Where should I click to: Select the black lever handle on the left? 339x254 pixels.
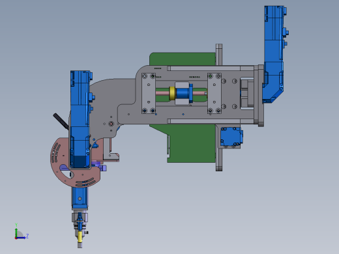61,121
